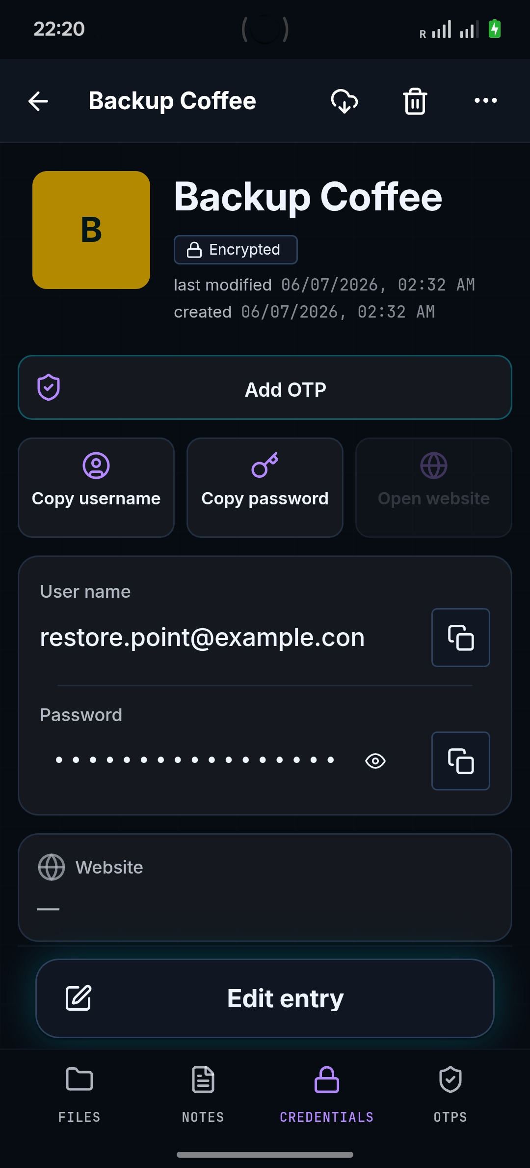Go back using the arrow icon
The width and height of the screenshot is (530, 1168).
coord(38,101)
